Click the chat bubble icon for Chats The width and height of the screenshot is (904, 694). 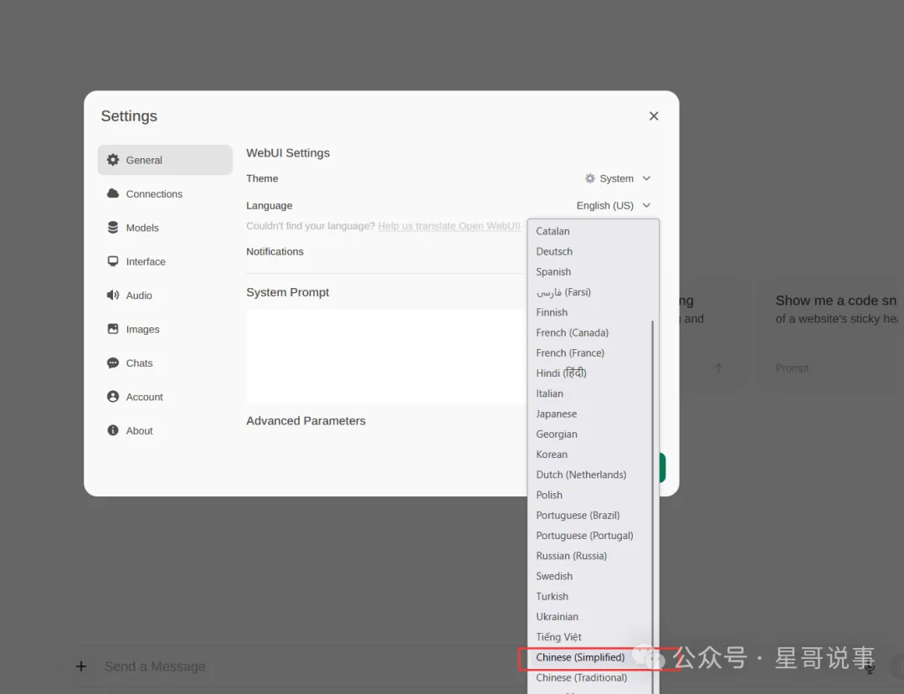click(113, 363)
